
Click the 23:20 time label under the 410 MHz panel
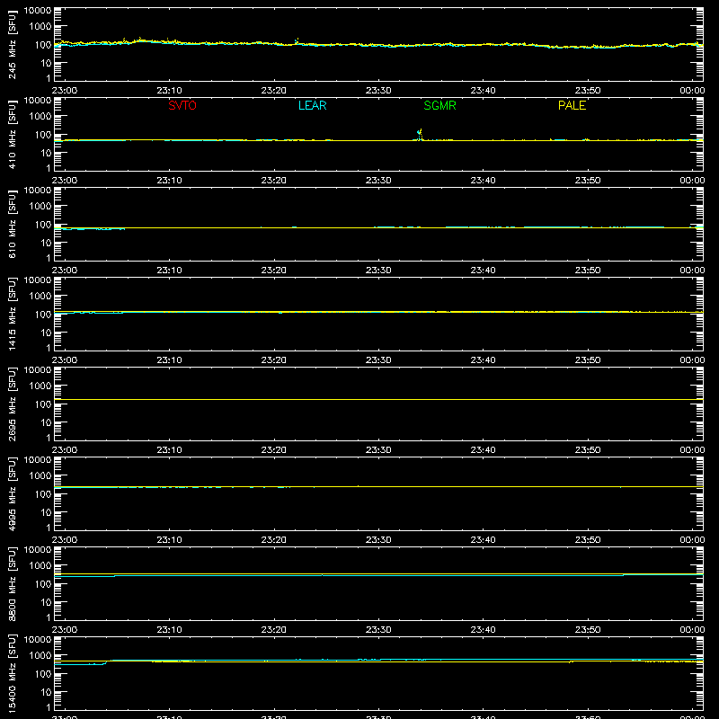coord(274,181)
